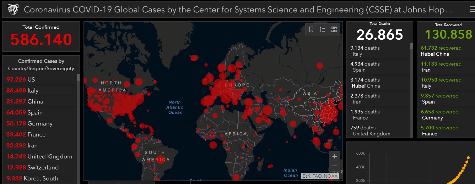Image resolution: width=475 pixels, height=184 pixels.
Task: Select 9.357 recovered Spain entry
Action: coord(446,99)
